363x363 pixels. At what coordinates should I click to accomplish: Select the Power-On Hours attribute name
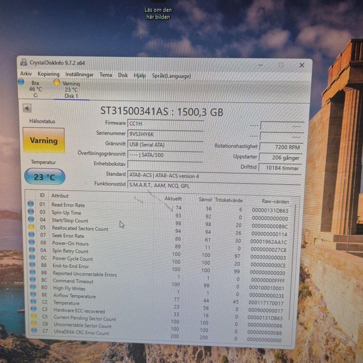tap(70, 243)
